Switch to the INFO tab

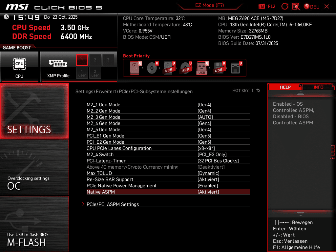[x=318, y=87]
